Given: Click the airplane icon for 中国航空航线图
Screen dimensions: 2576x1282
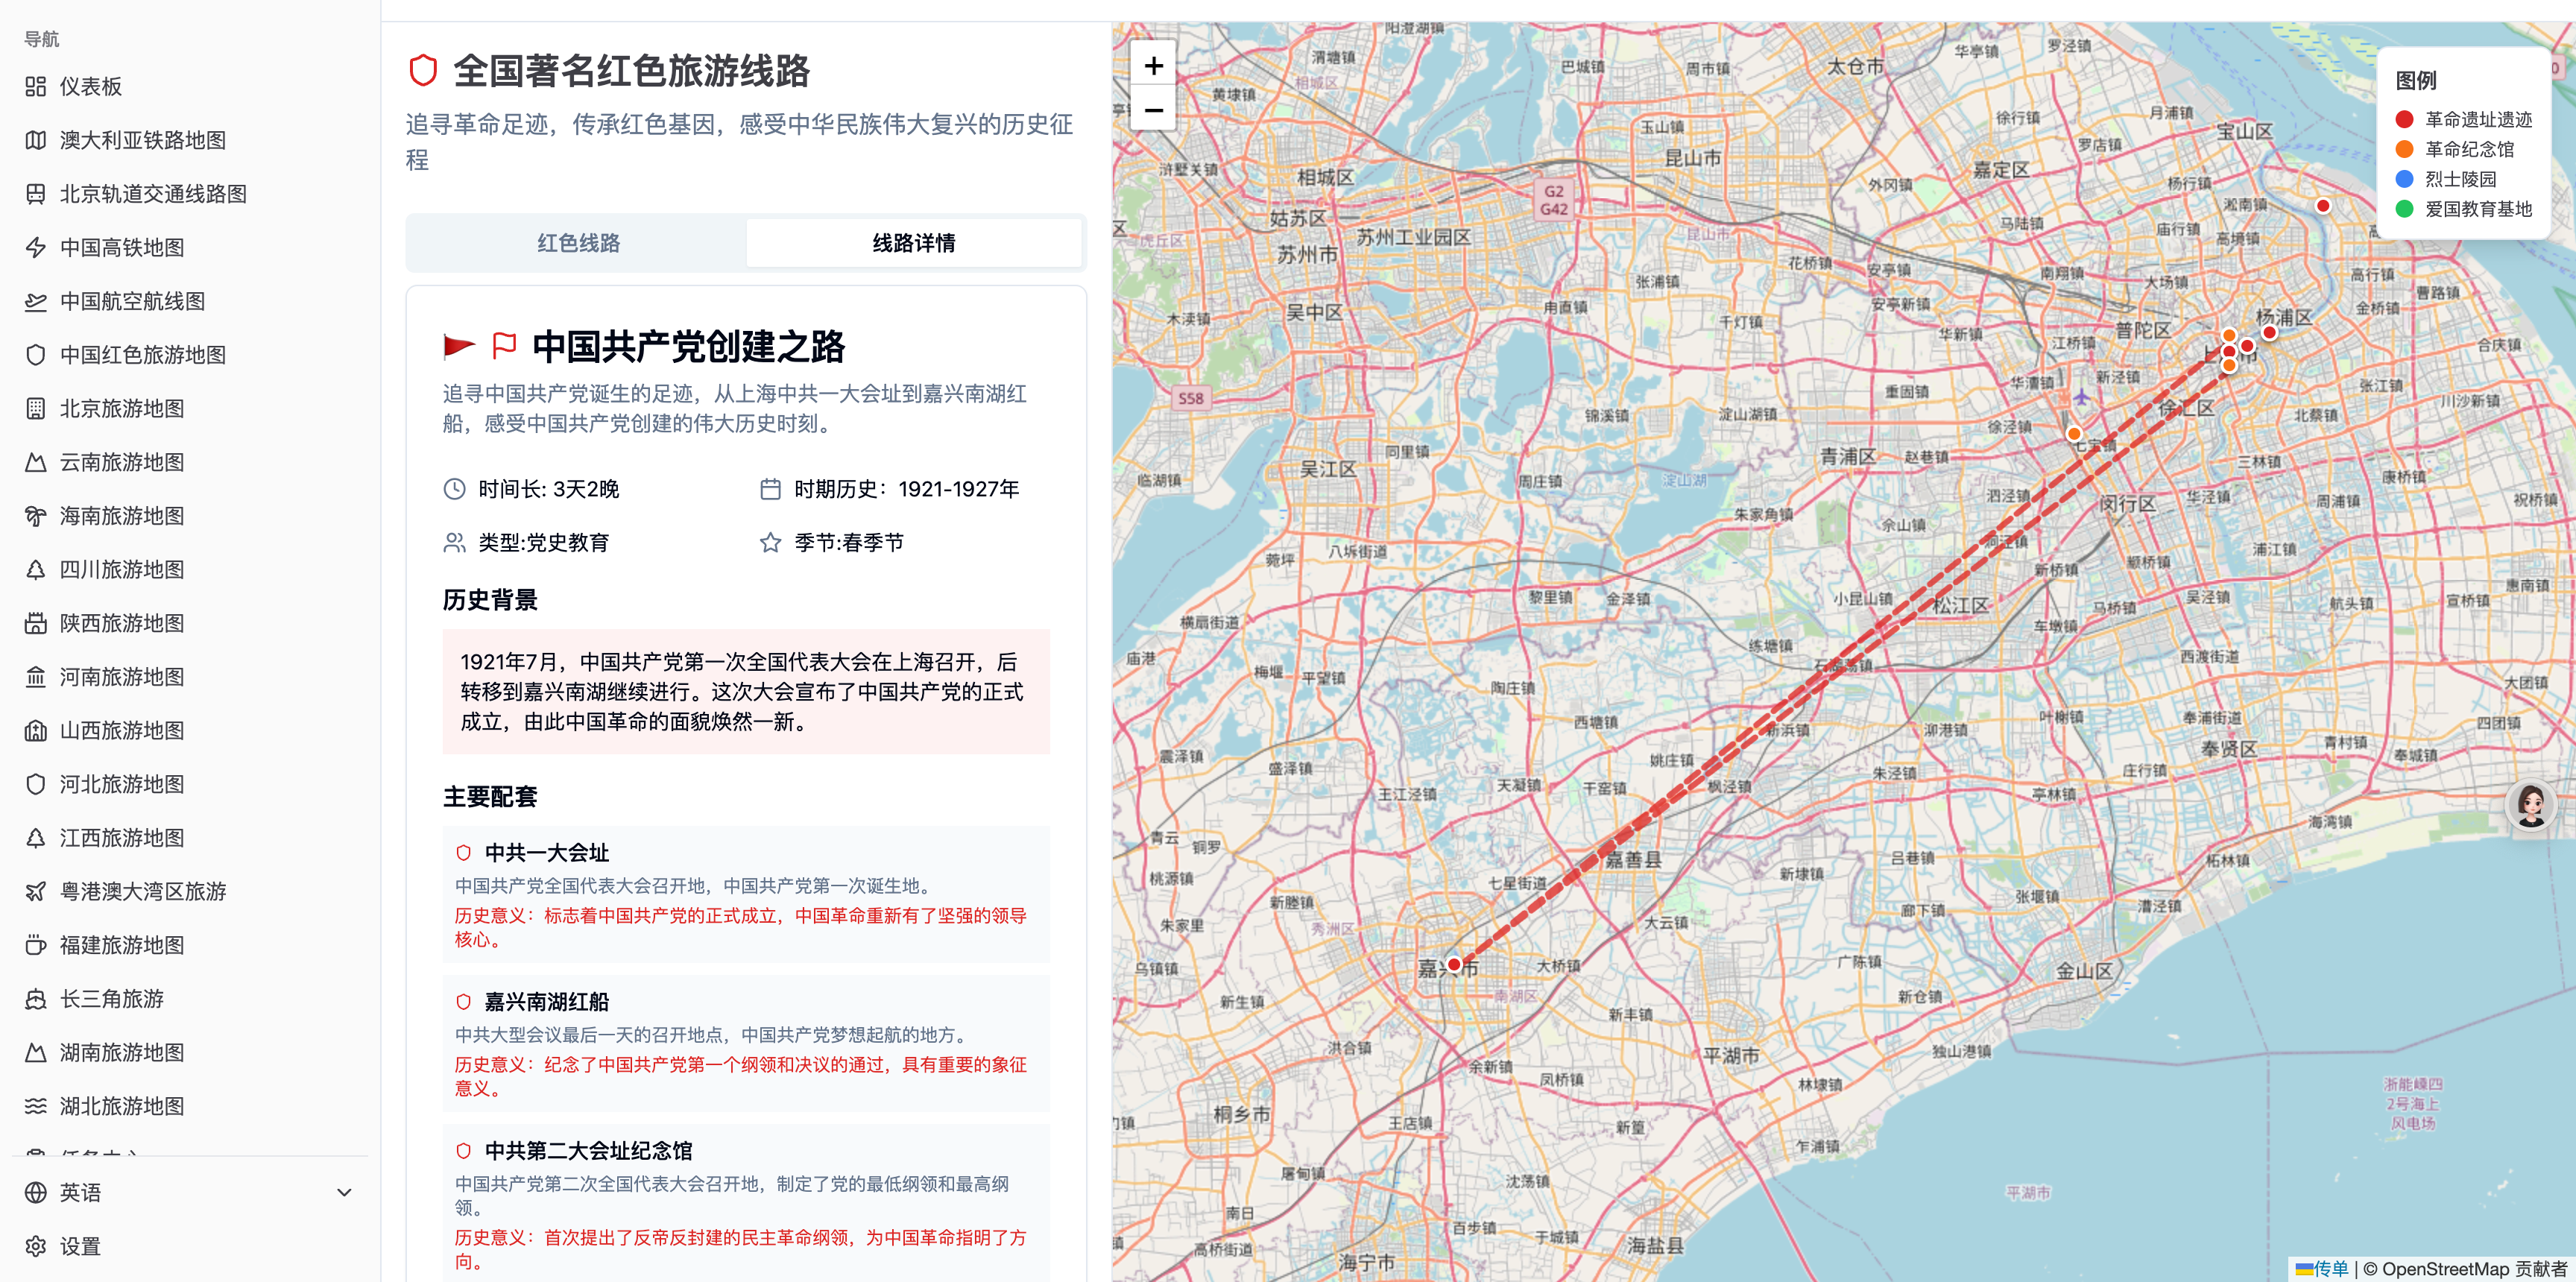Looking at the screenshot, I should pos(36,302).
